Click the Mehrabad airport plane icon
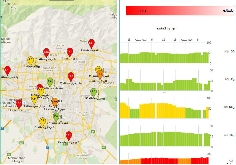236x165 pixels. point(24,102)
